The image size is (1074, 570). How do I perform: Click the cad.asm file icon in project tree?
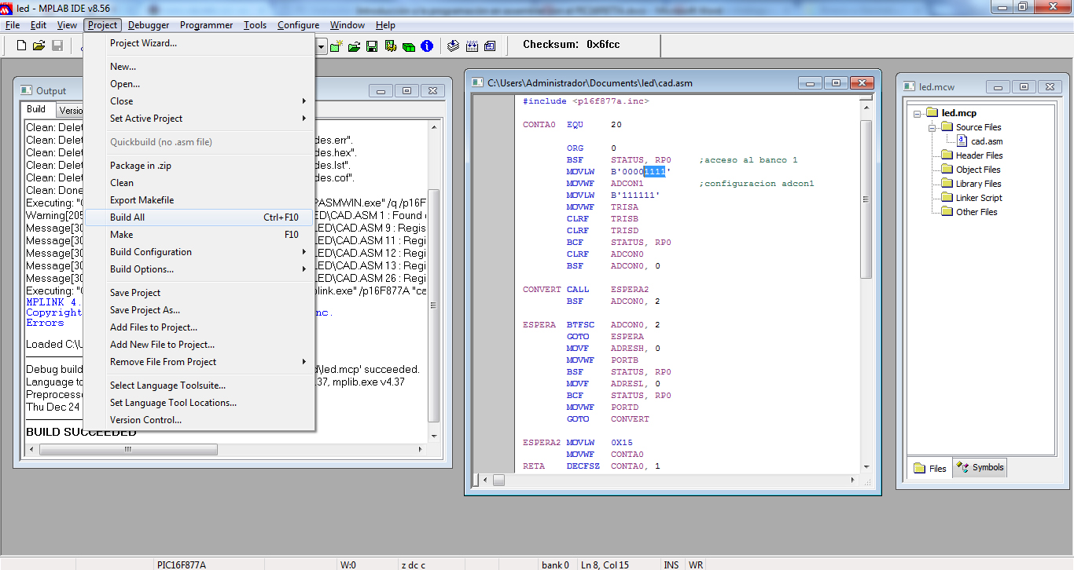coord(962,141)
